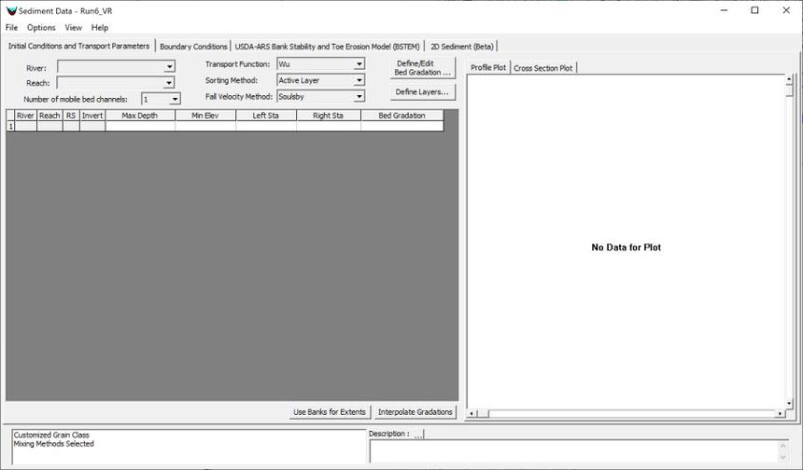Click 'Mixing Methods Selected' message line

click(x=54, y=444)
